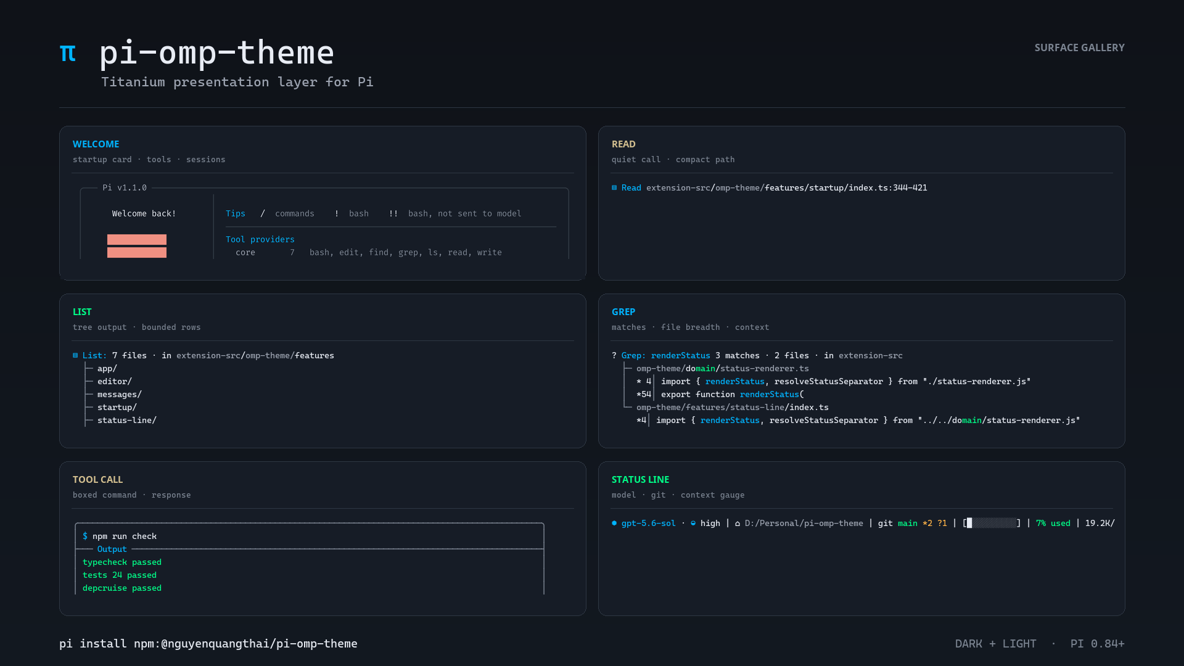Click 'features/startup/index.ts:344-421' file path

point(846,187)
